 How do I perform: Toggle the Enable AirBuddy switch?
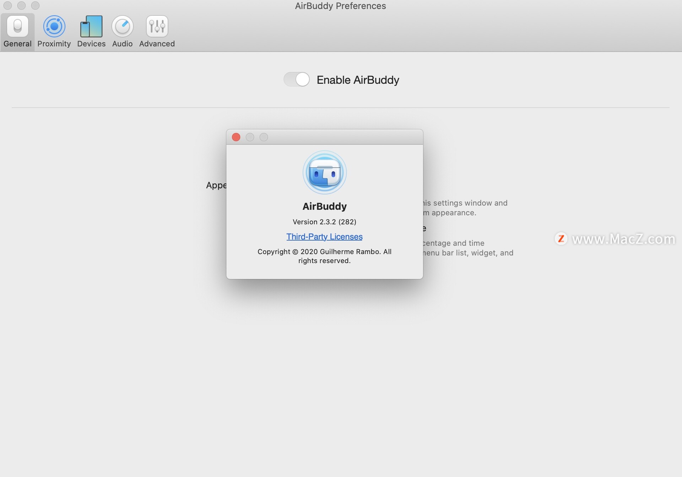point(297,79)
